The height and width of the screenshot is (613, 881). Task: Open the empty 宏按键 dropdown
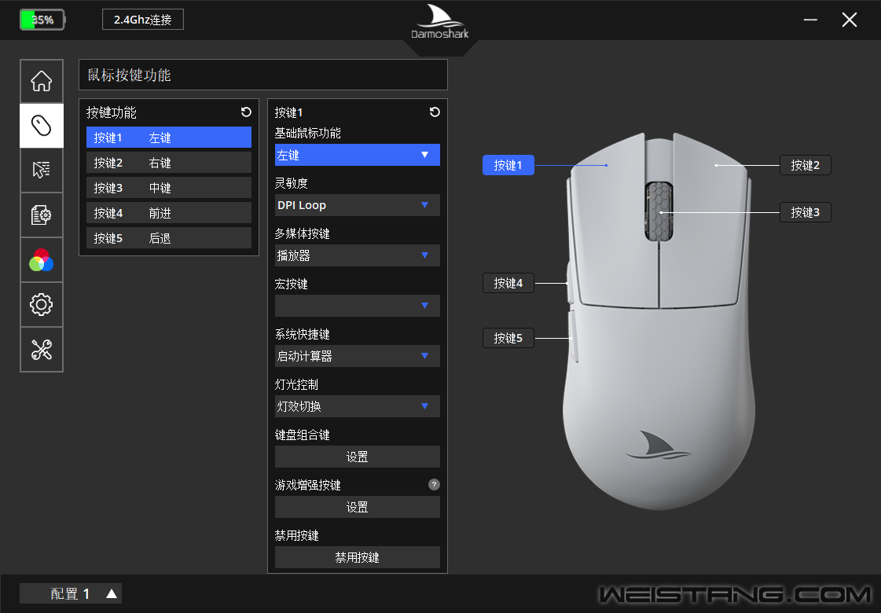point(358,306)
